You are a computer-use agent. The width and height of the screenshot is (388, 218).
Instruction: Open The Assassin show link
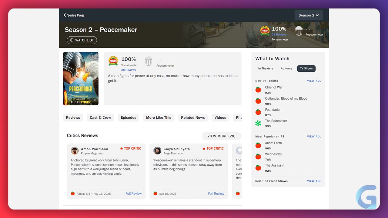(275, 165)
